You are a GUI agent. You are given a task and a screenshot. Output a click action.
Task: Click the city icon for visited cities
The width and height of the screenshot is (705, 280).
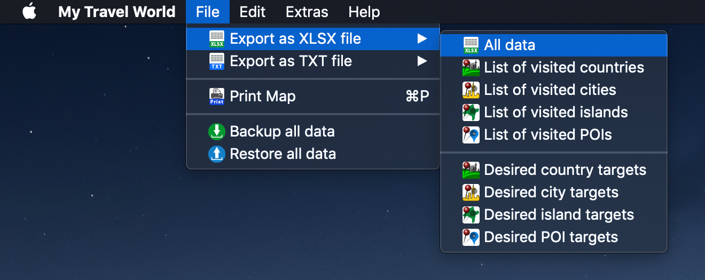[471, 90]
